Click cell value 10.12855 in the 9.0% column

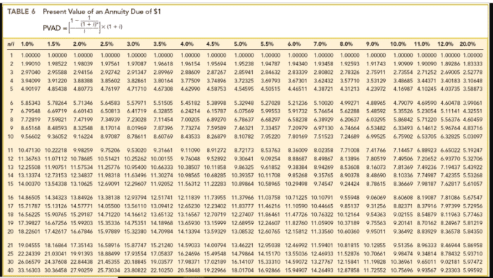pos(375,245)
